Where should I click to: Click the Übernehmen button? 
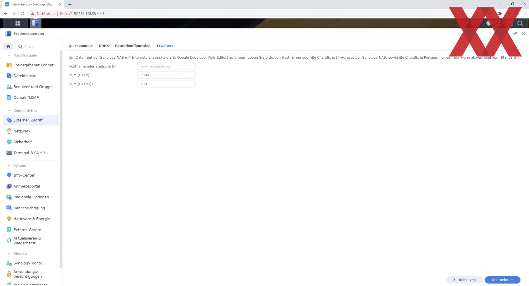[503, 280]
